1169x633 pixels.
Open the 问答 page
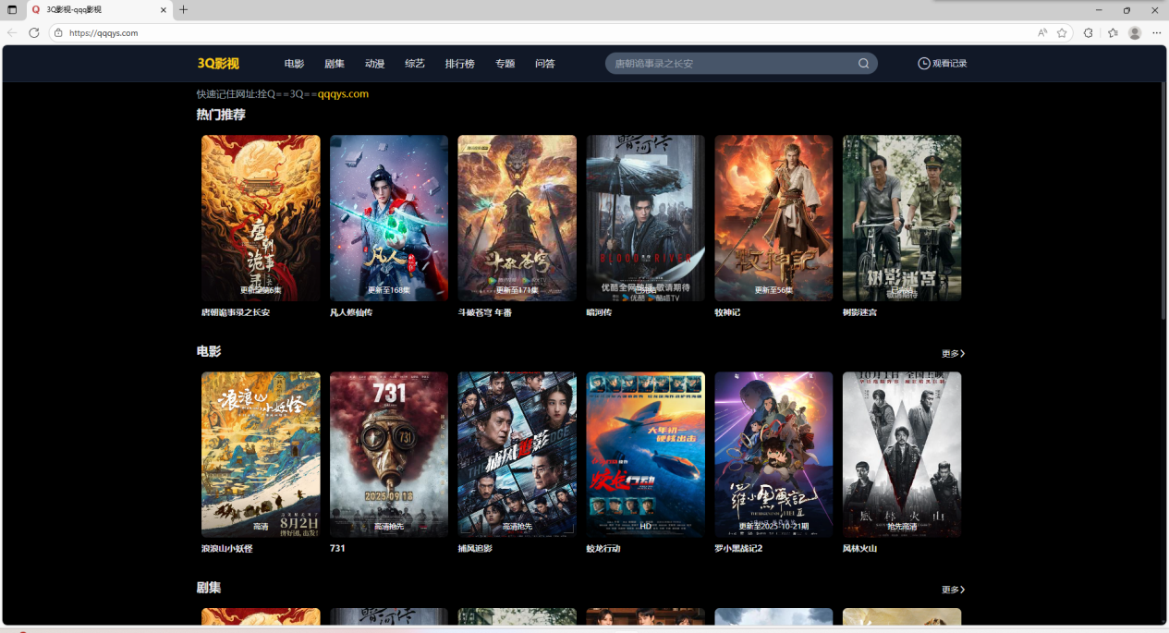545,64
